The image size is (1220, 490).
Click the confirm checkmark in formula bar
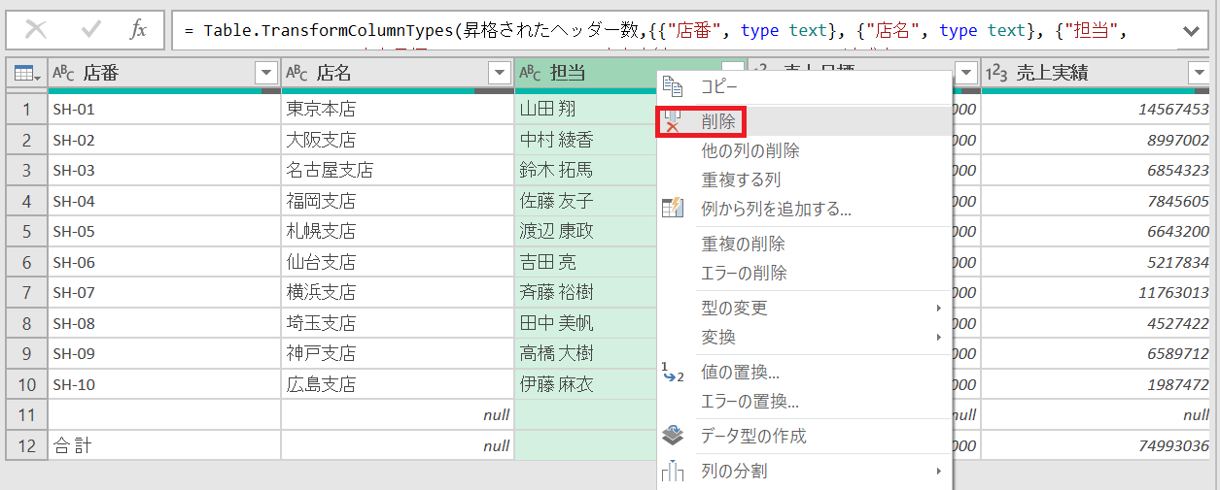point(91,30)
